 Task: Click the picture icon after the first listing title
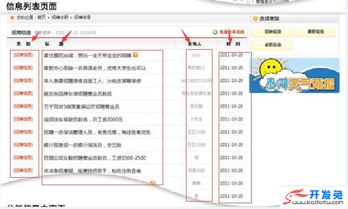click(135, 55)
